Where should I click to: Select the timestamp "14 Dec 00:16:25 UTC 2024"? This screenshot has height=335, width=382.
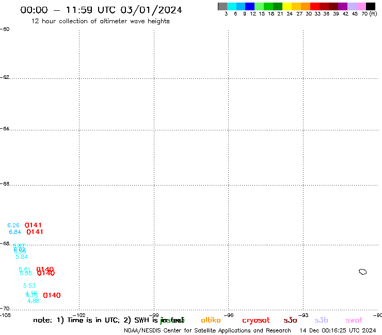pos(338,330)
